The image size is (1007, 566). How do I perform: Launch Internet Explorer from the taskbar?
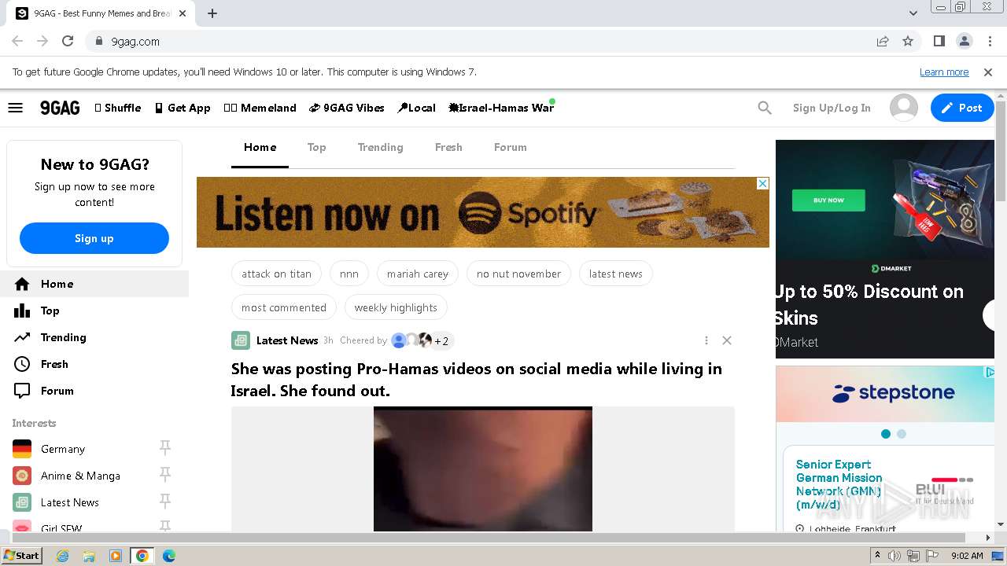(62, 555)
